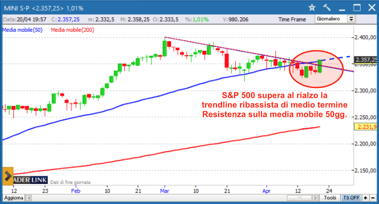Open the hammer tools icon in title bar
379x204 pixels.
(327, 8)
